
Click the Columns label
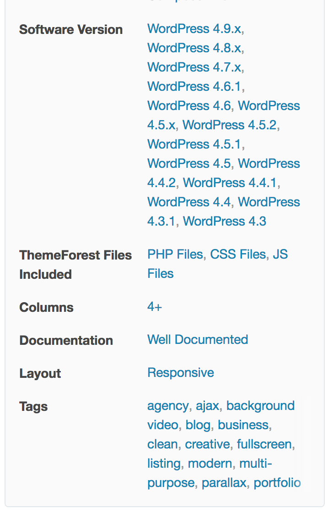46,308
